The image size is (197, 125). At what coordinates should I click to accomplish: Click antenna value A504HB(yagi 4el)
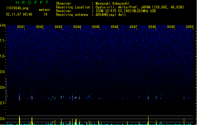(x=111, y=15)
